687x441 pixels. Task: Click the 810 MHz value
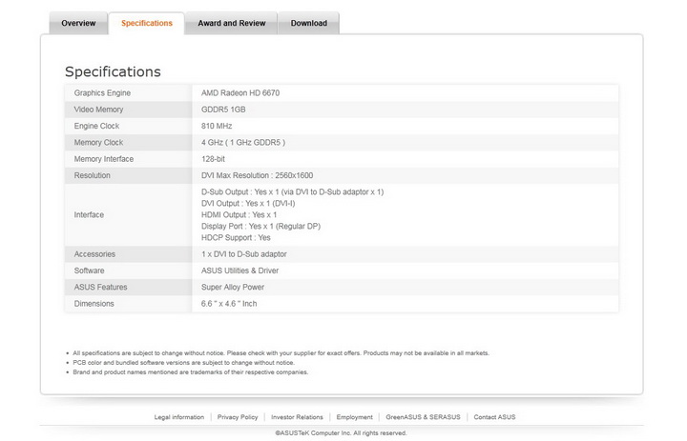pos(217,126)
